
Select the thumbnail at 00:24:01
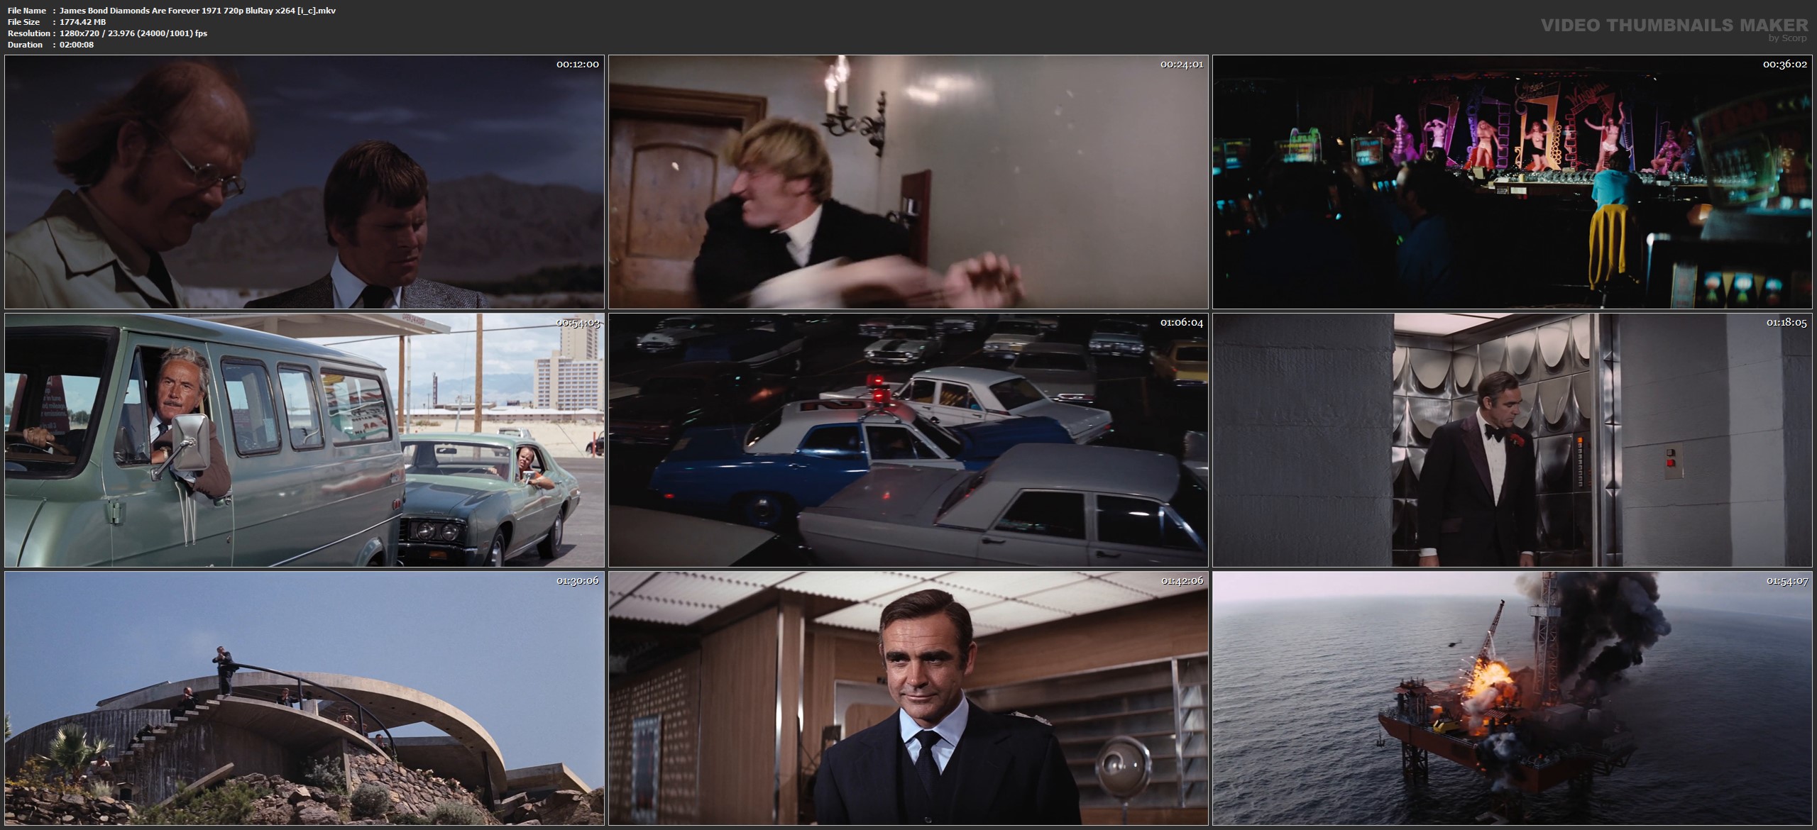tap(908, 182)
